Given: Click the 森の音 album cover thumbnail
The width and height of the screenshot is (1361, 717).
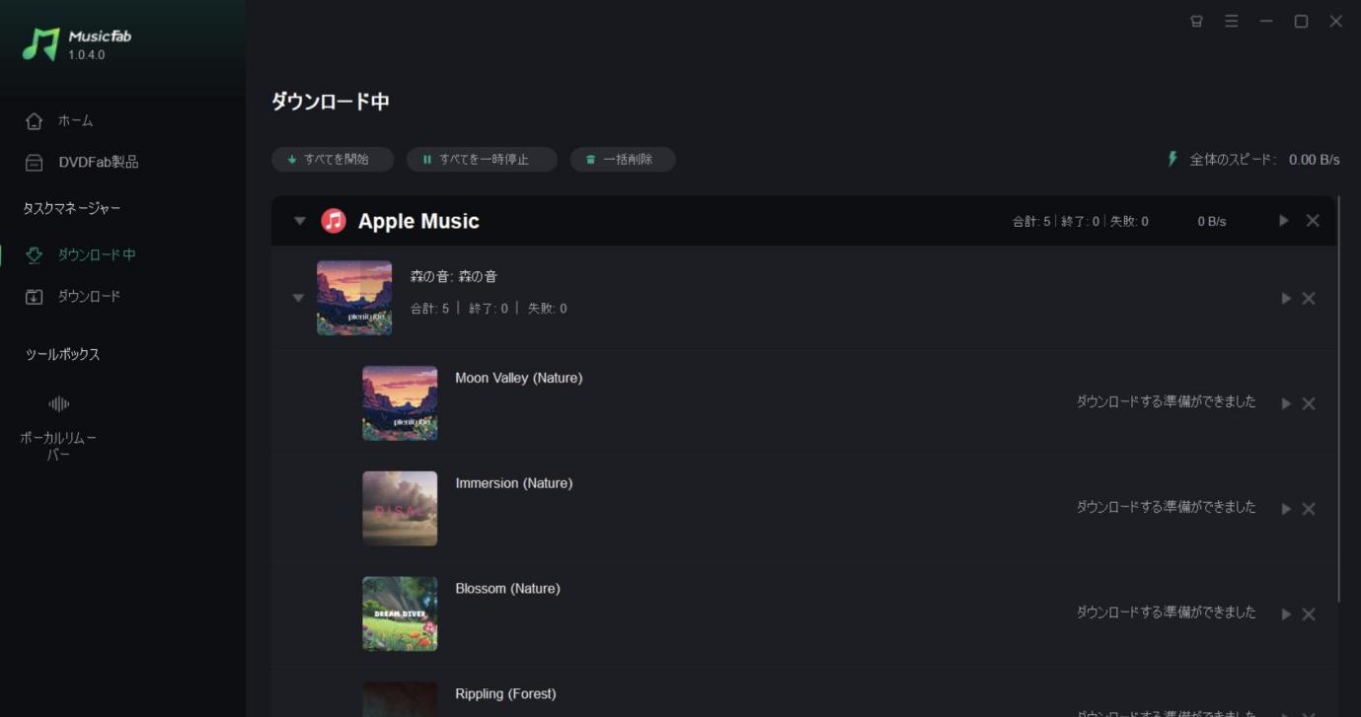Looking at the screenshot, I should click(354, 298).
